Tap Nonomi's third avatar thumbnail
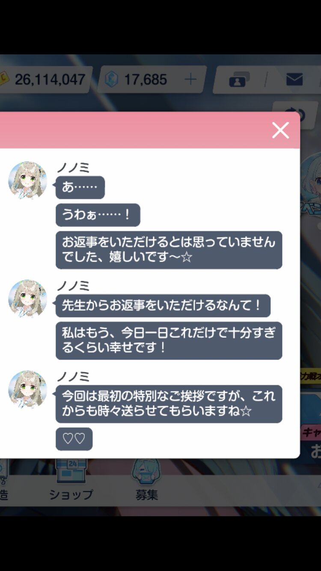The height and width of the screenshot is (571, 321). tap(28, 390)
